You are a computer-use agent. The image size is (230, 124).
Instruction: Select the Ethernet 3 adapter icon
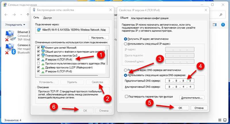[x=10, y=36]
